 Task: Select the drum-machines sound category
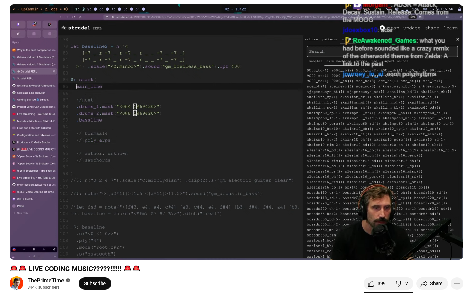point(339,61)
